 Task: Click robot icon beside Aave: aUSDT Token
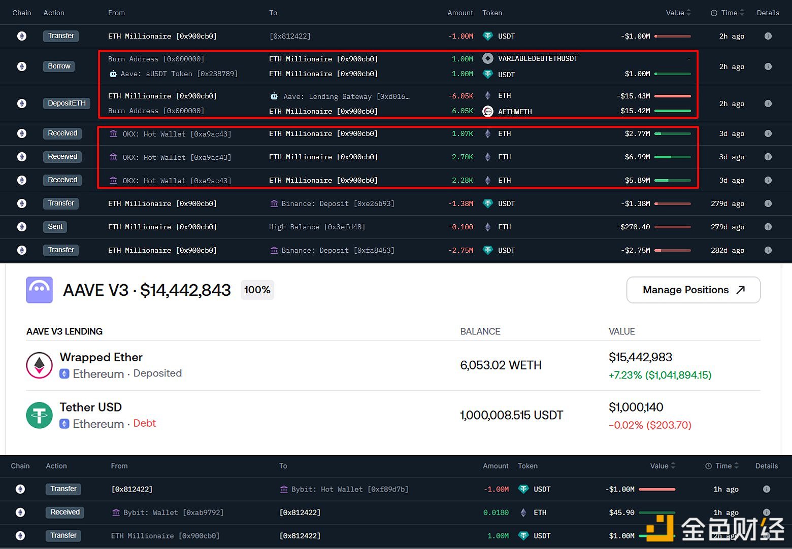tap(113, 74)
